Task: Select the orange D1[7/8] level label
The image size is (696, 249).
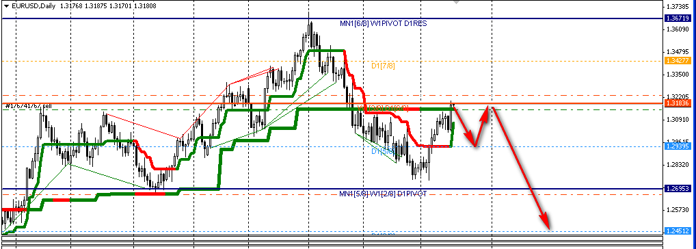Action: click(383, 66)
